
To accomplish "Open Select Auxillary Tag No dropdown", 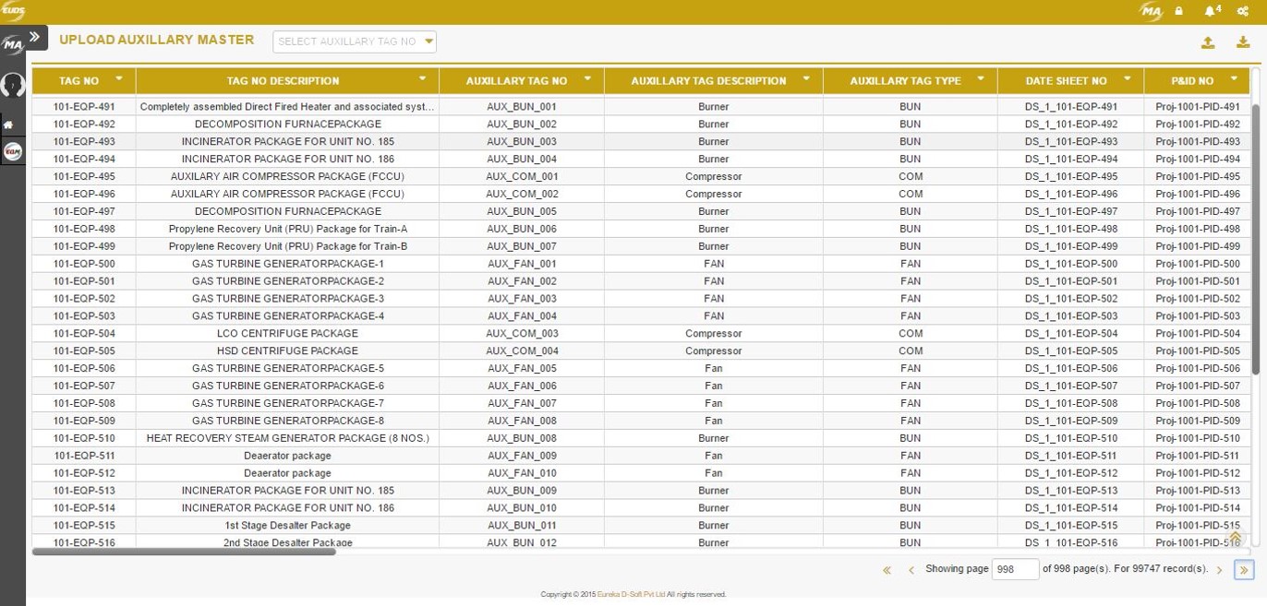I will pos(355,42).
